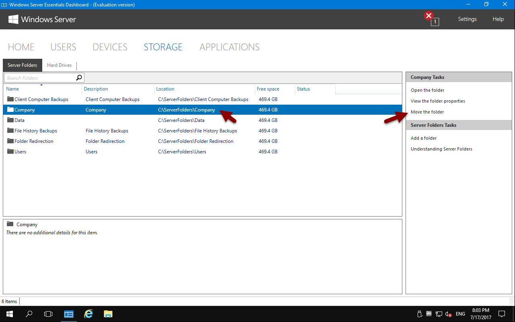
Task: Open the Help link
Action: [x=498, y=19]
